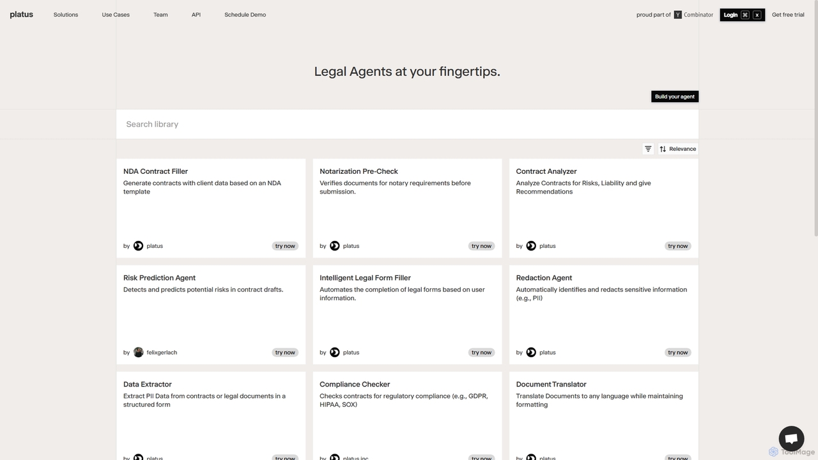
Task: Try now on Notarization Pre-Check
Action: coord(481,246)
